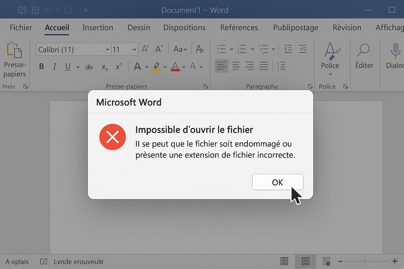Go to the Dispositions tab
The width and height of the screenshot is (404, 269).
click(x=184, y=28)
